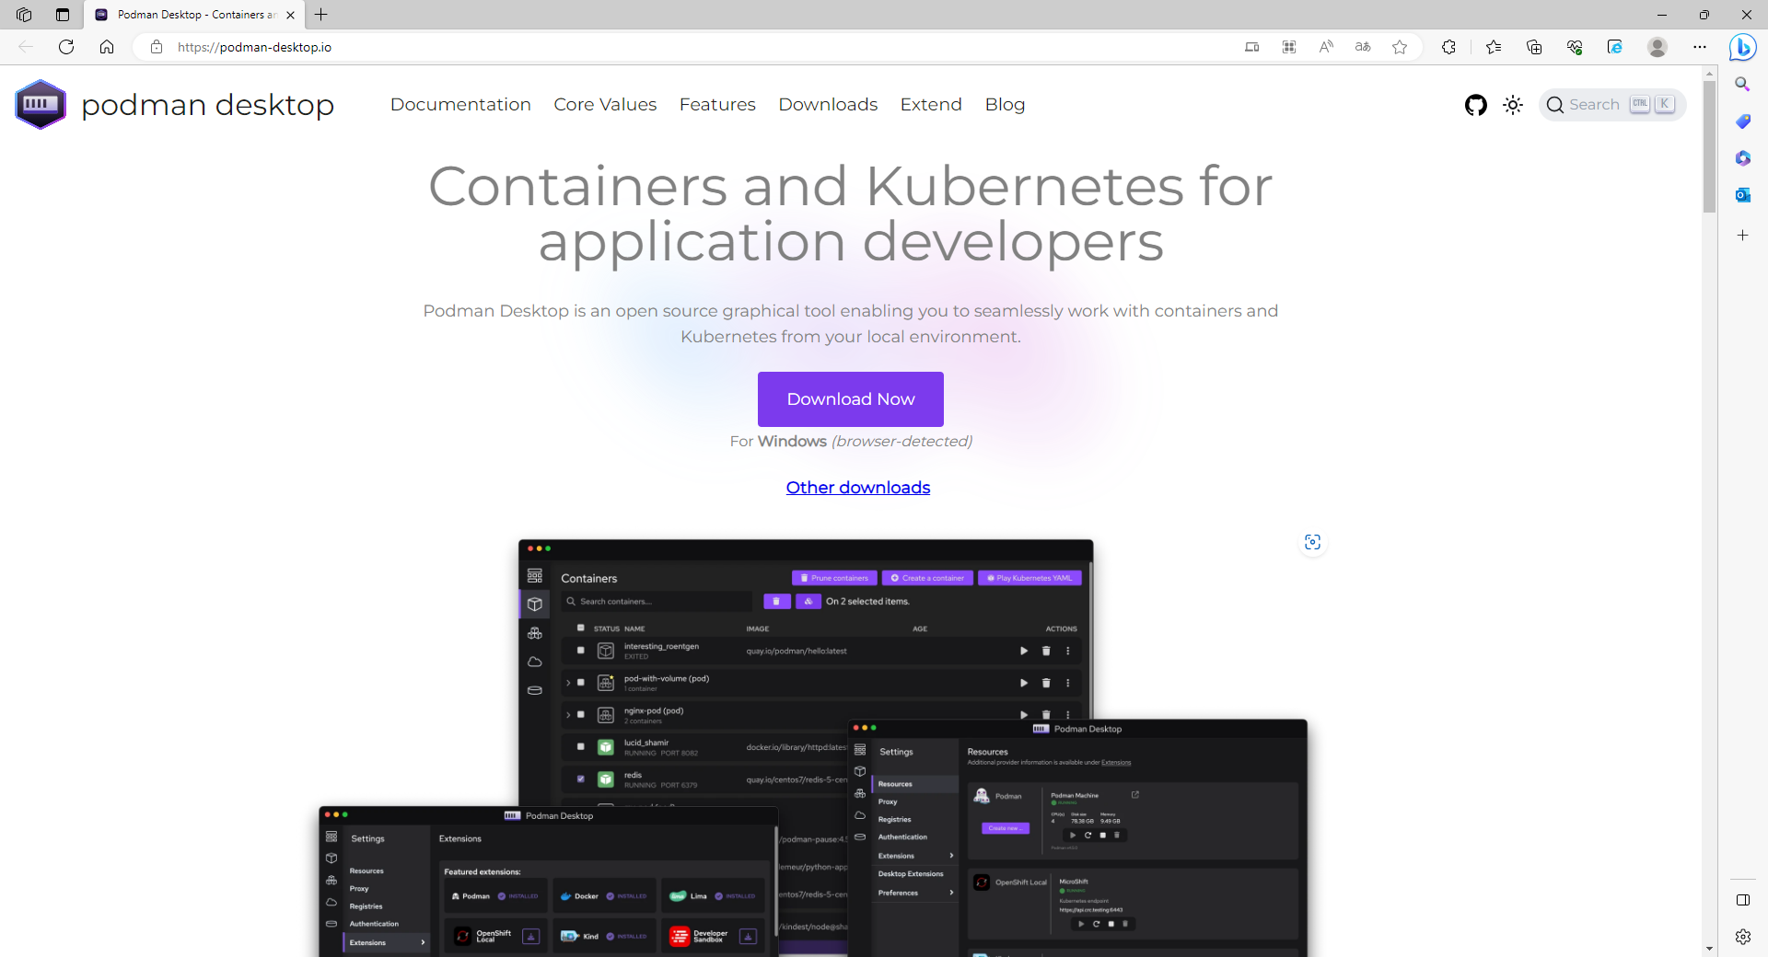Go to browser home page
1768x957 pixels.
(107, 47)
